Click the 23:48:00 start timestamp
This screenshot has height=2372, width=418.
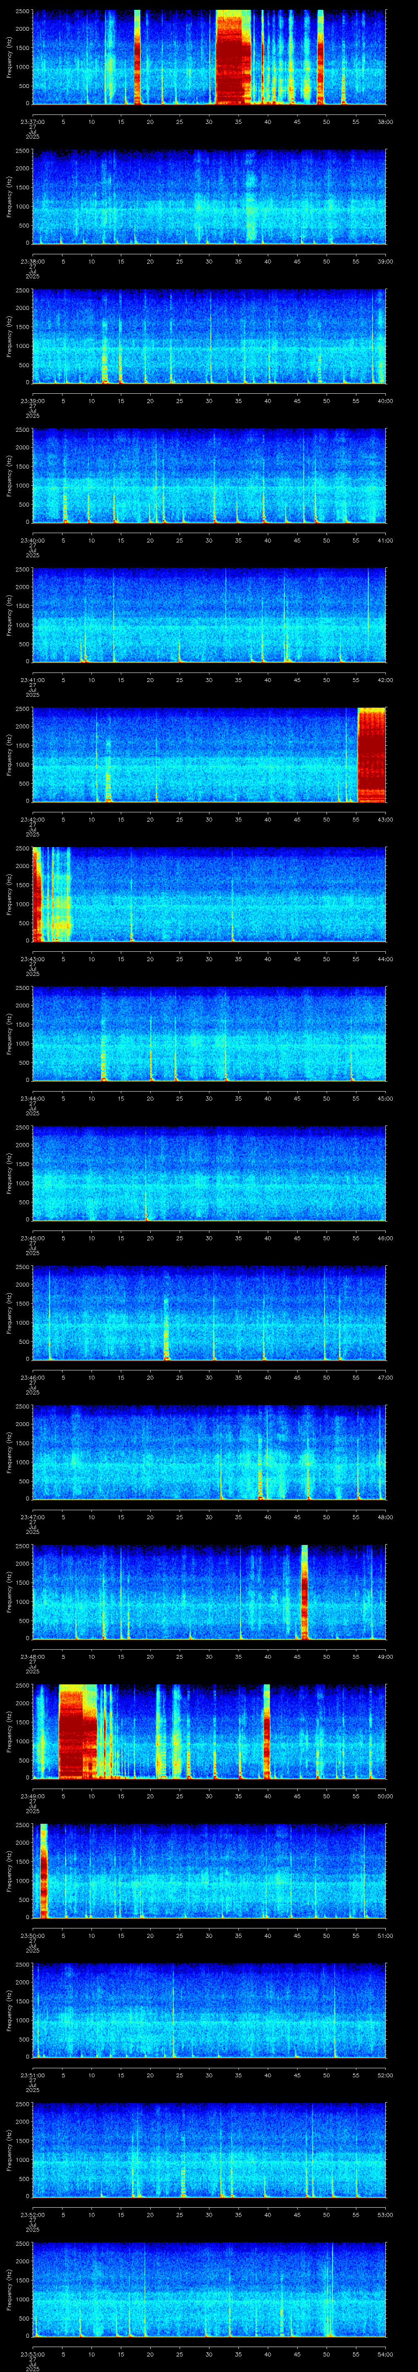32,1657
